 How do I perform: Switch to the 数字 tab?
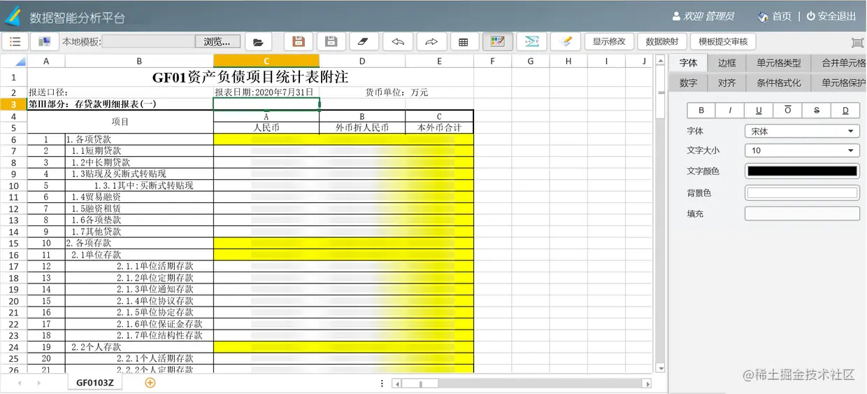coord(689,83)
